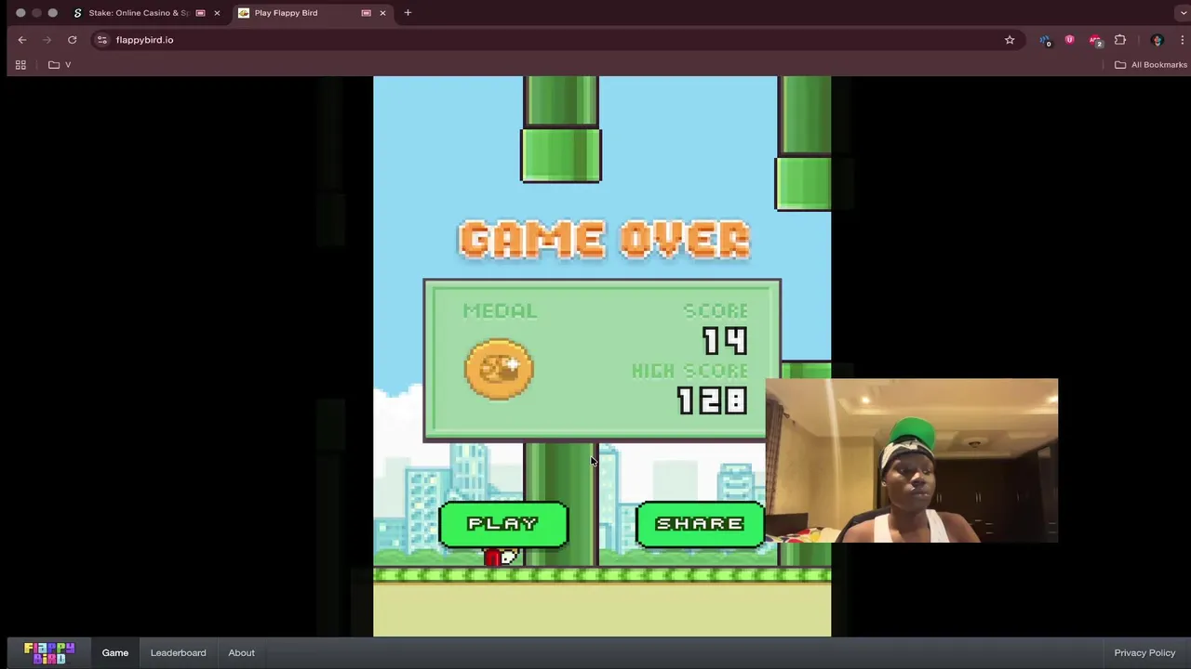
Task: Open the All Bookmarks folder
Action: tap(1151, 65)
